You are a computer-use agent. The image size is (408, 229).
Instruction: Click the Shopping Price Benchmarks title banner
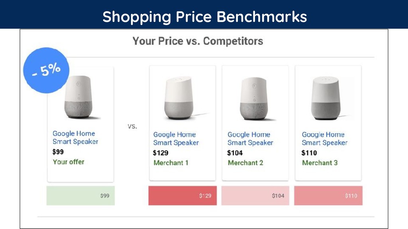point(204,14)
